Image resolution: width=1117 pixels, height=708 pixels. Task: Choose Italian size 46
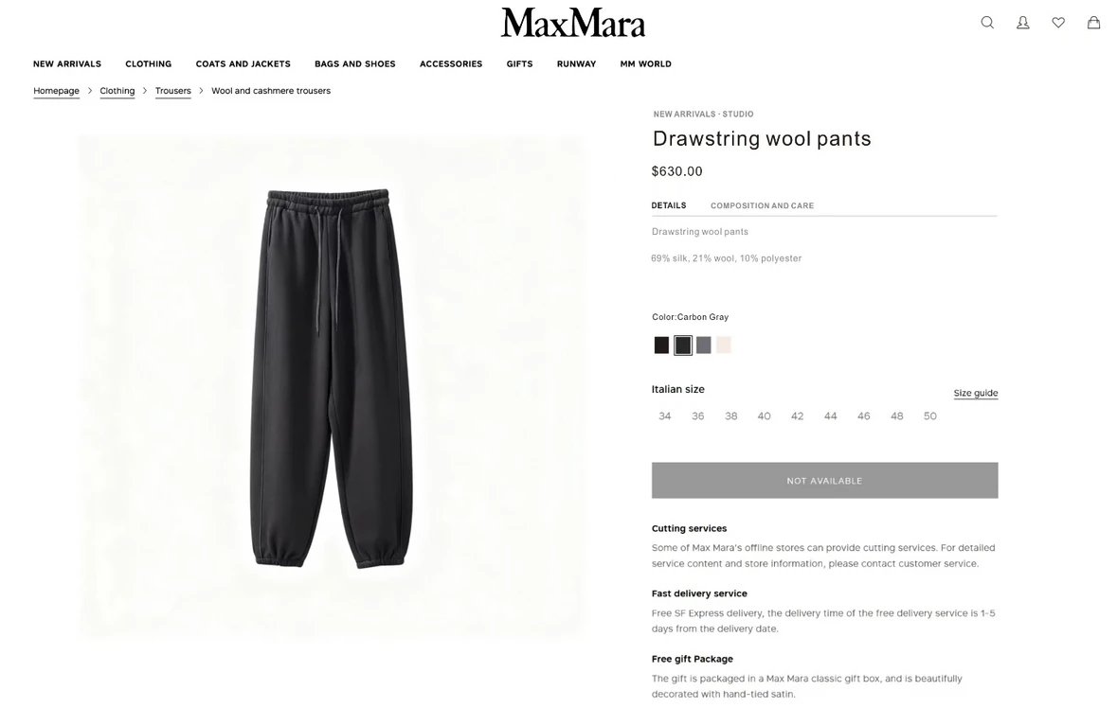click(x=863, y=416)
